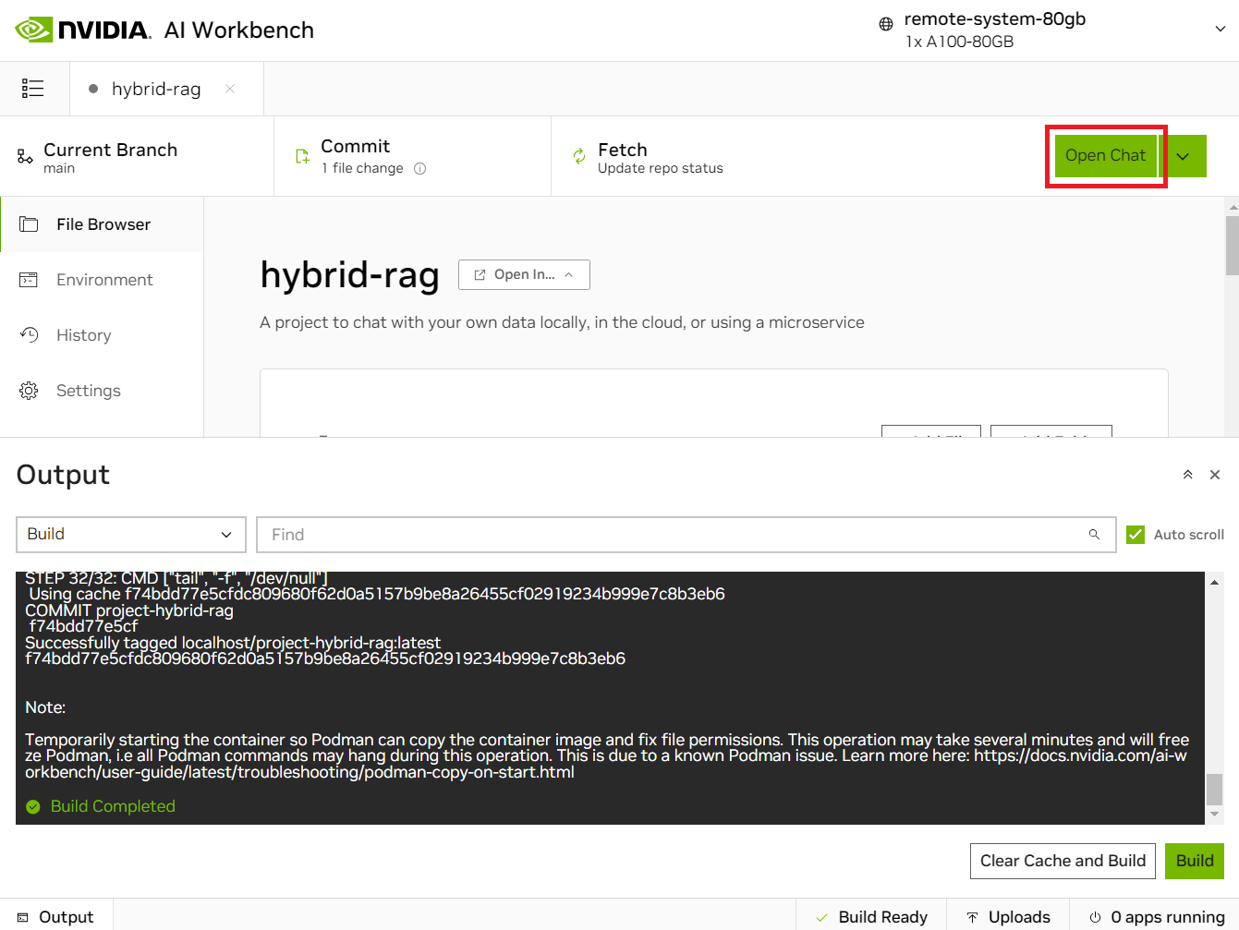This screenshot has height=930, width=1239.
Task: Open Uploads in the status bar
Action: 1008,916
